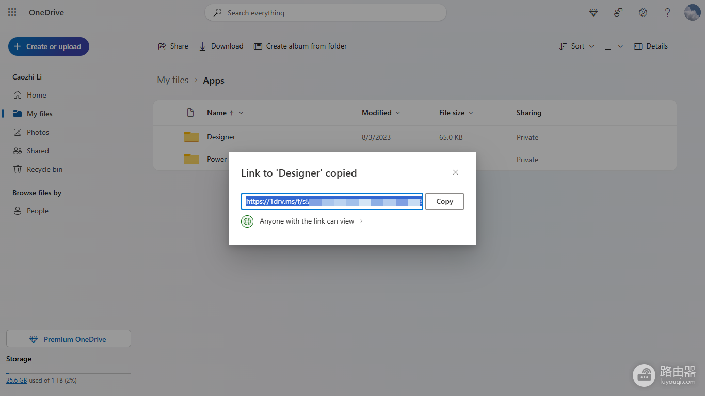705x396 pixels.
Task: Open the app launcher grid icon
Action: 12,13
